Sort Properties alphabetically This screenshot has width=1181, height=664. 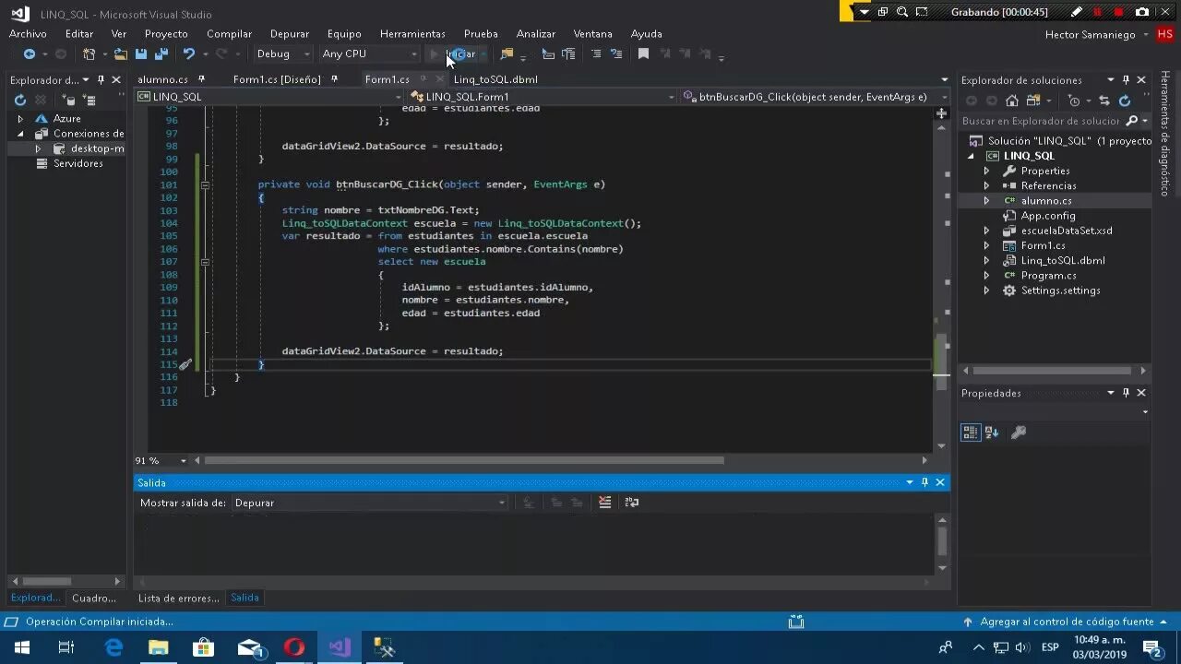[x=992, y=433]
